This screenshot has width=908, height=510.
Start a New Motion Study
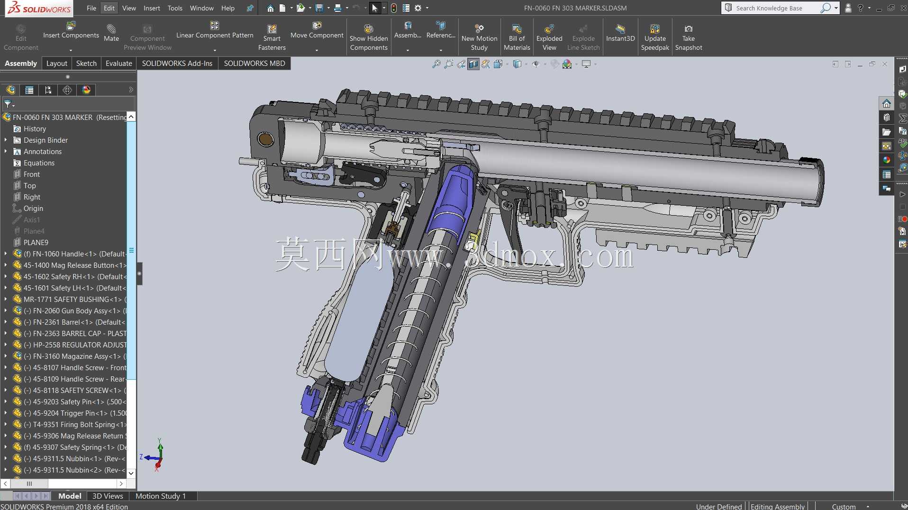pos(479,38)
